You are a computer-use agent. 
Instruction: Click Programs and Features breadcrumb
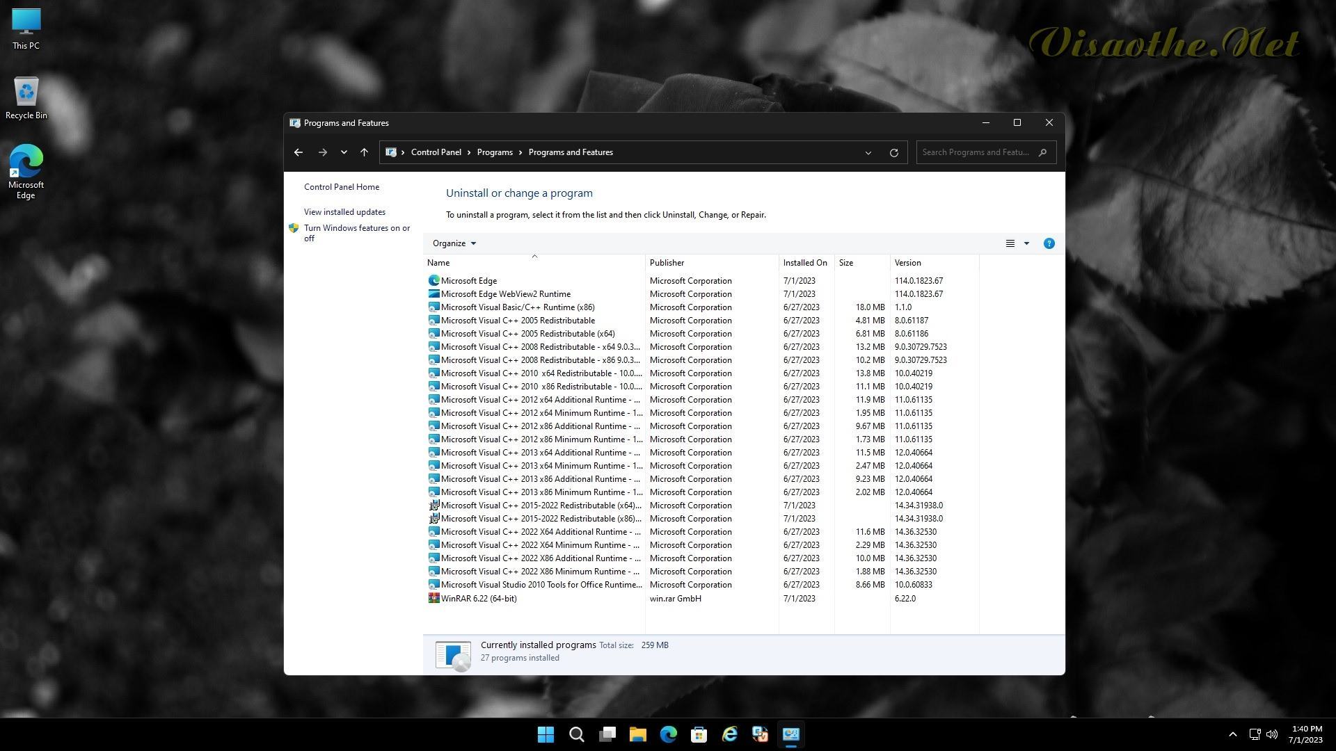point(571,152)
